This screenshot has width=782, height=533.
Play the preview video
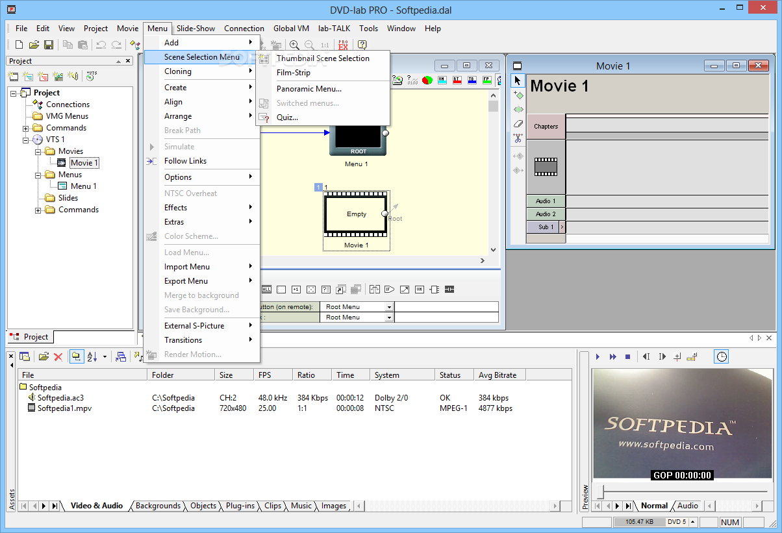598,356
